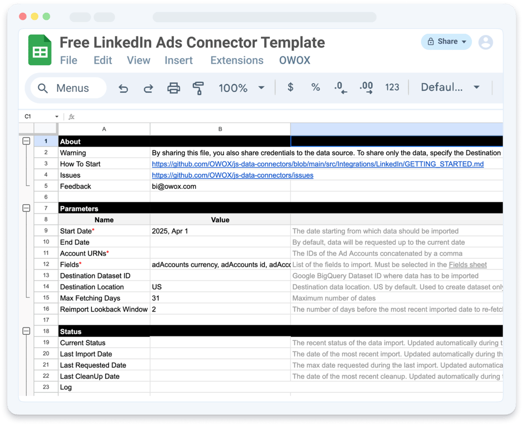This screenshot has height=425, width=523.
Task: Click the 'How To Start' cell
Action: coord(104,164)
